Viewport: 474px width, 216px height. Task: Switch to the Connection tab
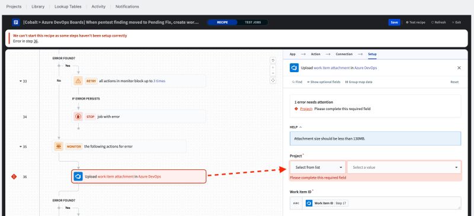344,54
